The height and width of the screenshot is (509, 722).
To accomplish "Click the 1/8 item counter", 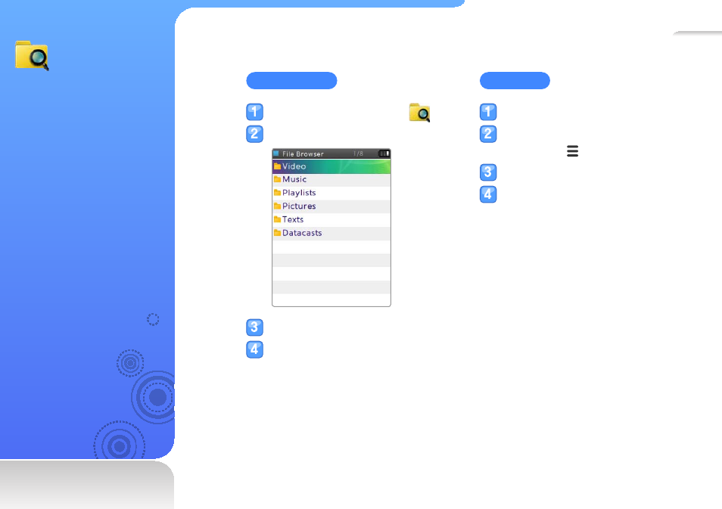I will coord(358,154).
